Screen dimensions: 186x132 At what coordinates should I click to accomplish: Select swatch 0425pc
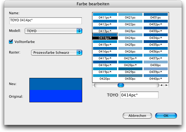tap(130, 43)
